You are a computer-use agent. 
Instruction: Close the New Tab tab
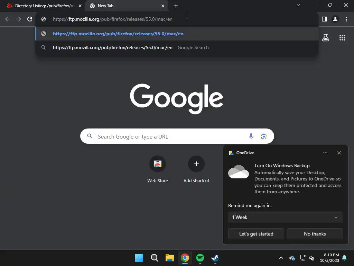click(163, 6)
